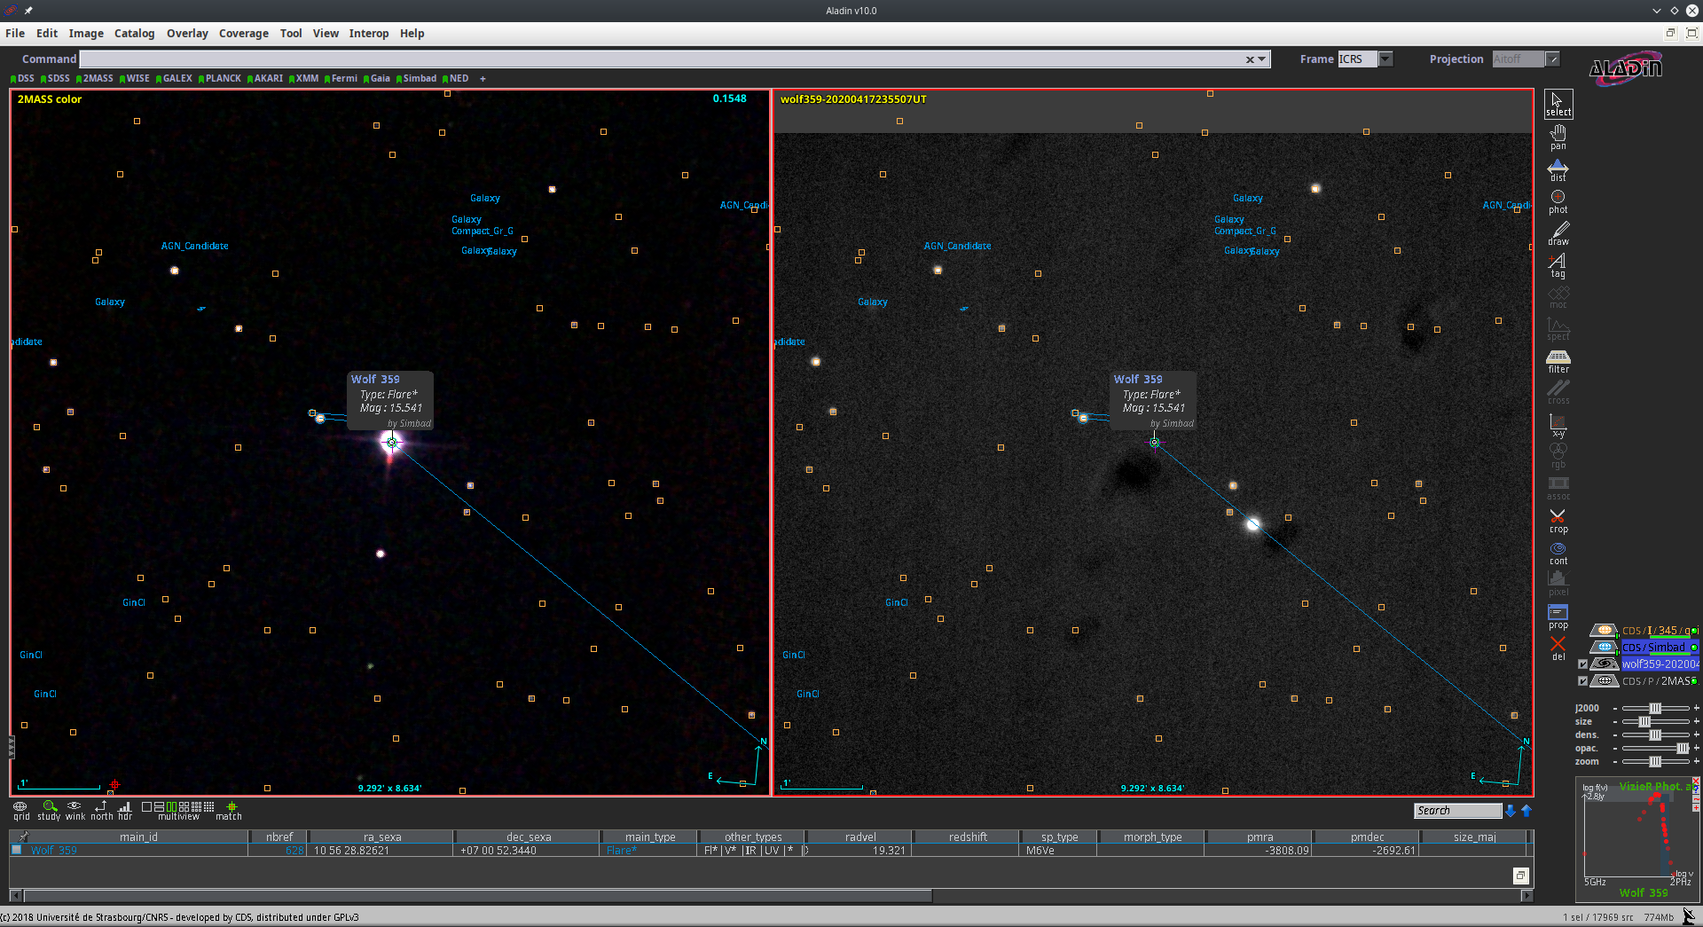Sort by the radvel column header
Screen dimensions: 1703x927
click(x=859, y=837)
